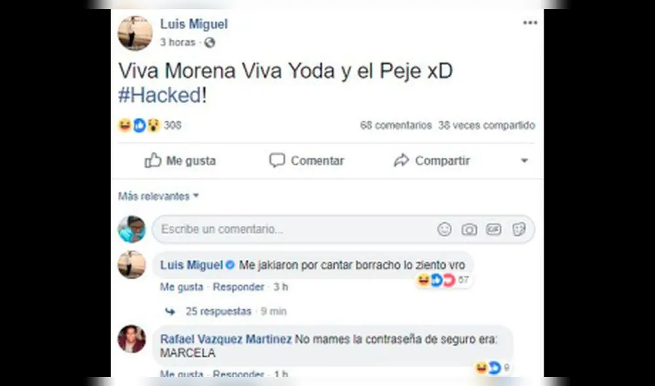
Task: Expand the 25 respuestas thread
Action: click(x=219, y=311)
